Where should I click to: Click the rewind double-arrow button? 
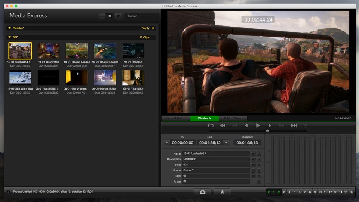(234, 125)
